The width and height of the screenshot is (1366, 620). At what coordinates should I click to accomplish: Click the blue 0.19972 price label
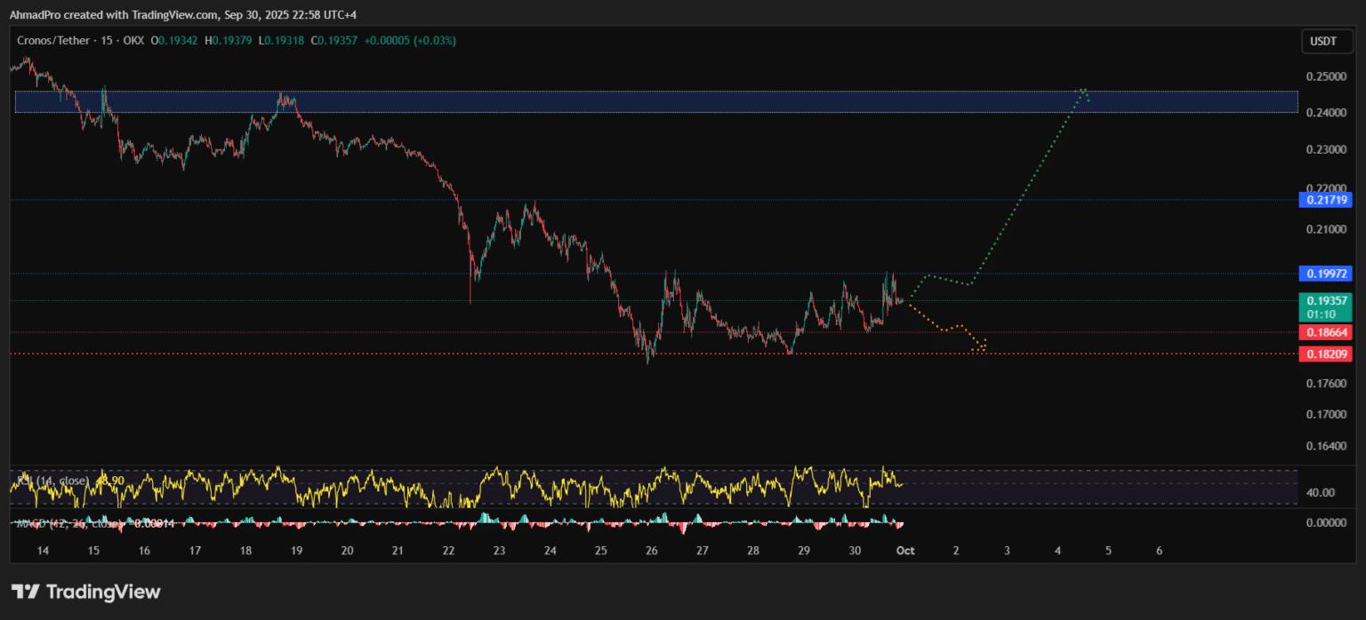pos(1325,274)
